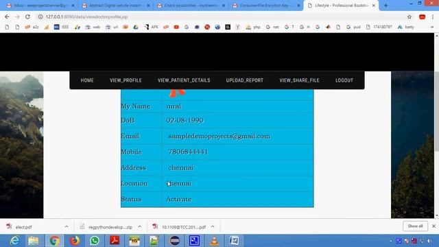The width and height of the screenshot is (439, 247).
Task: Expand options for 10.1109@TCC pdf download
Action: click(x=213, y=226)
